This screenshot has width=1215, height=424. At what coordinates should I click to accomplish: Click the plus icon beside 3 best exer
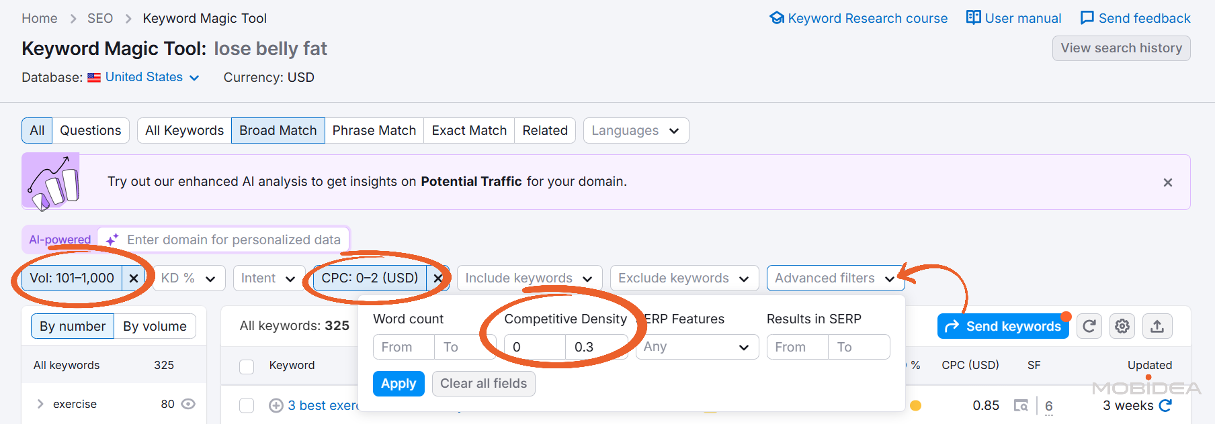(276, 405)
